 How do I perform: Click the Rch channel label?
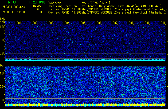point(3,65)
